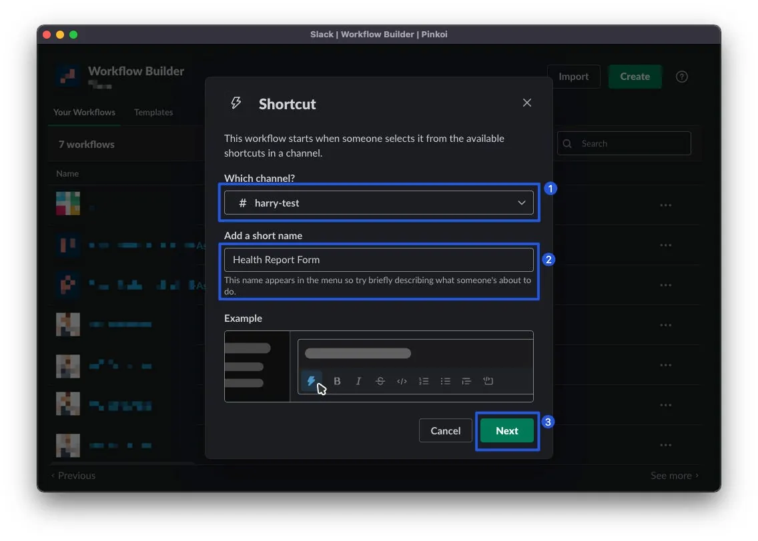The image size is (758, 541).
Task: Open the harry-test channel dropdown
Action: coord(378,203)
